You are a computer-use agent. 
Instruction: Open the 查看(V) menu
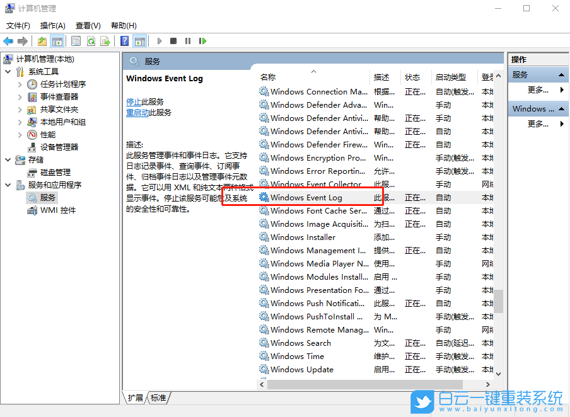point(88,25)
